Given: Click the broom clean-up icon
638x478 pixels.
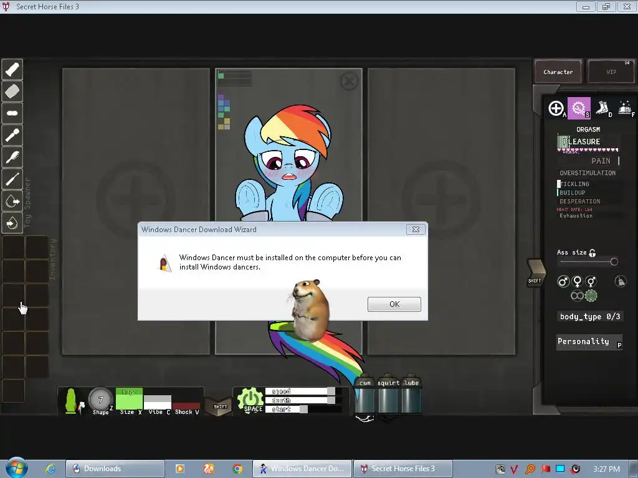Looking at the screenshot, I should pyautogui.click(x=620, y=281).
